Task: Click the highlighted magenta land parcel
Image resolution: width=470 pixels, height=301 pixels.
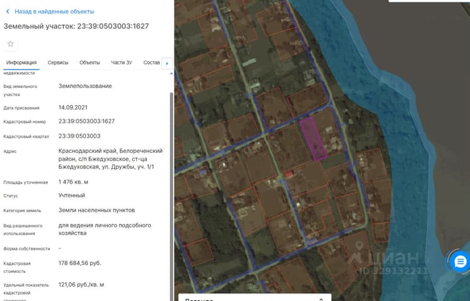Action: 313,139
